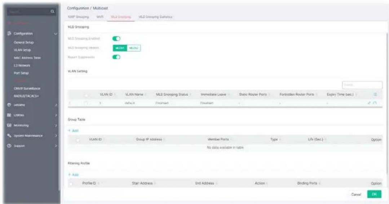Sort by Binding Ports column
Screen dimensions: 389x204
307,183
